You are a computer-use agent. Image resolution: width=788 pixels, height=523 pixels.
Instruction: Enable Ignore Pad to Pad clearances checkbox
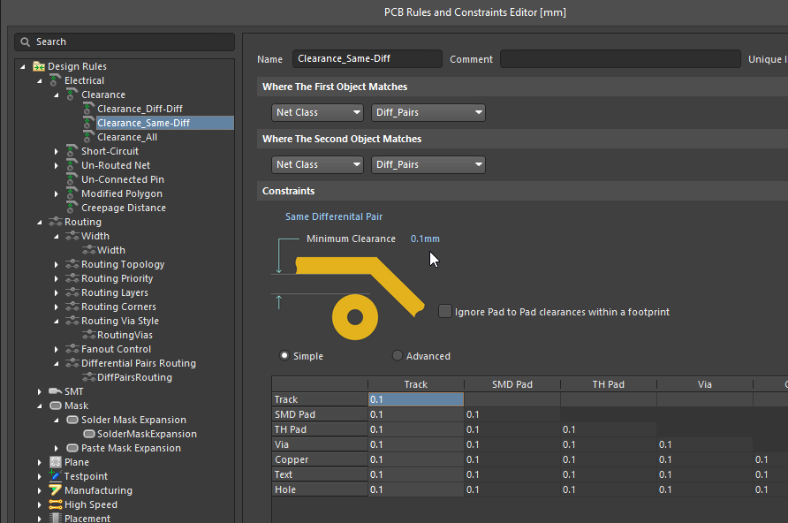coord(444,312)
